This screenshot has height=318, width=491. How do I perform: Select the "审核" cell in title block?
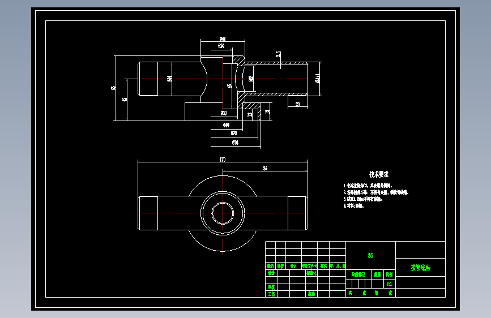(271, 287)
